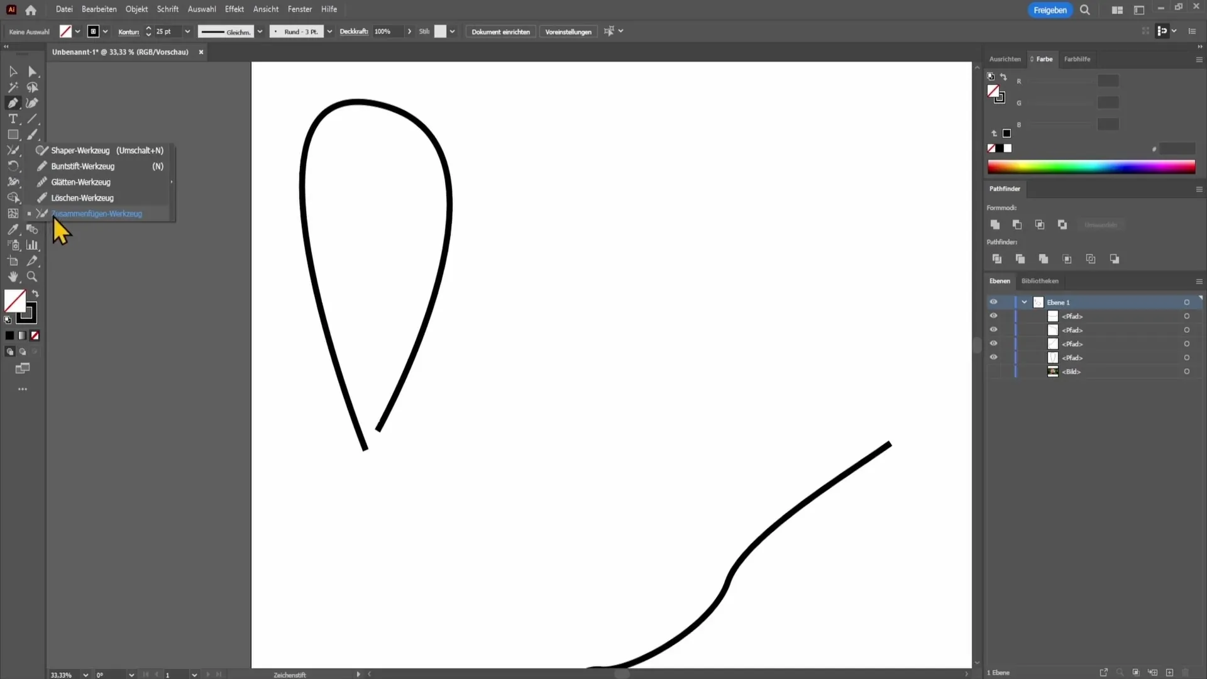
Task: Click the Minus Front icon in Pathfinder
Action: point(1017,224)
